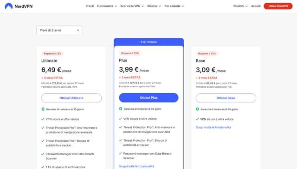Image resolution: width=297 pixels, height=169 pixels.
Task: Click the 3,99 € price
Action: pos(129,70)
